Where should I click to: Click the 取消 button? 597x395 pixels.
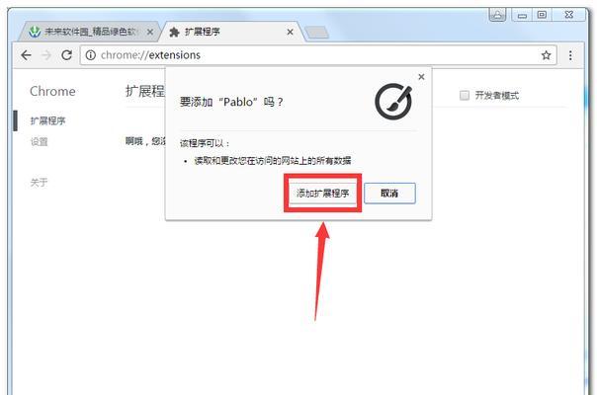pos(389,194)
